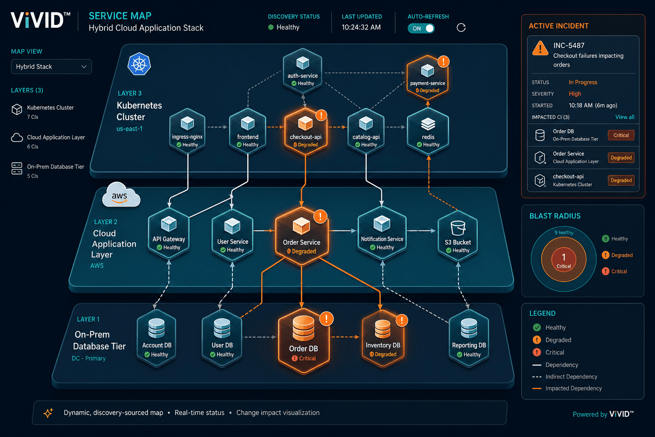The width and height of the screenshot is (655, 437).
Task: Click the Healthy discovery status indicator
Action: pyautogui.click(x=284, y=27)
